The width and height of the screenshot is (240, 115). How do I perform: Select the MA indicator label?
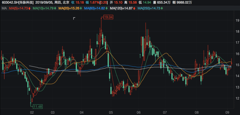(4, 8)
